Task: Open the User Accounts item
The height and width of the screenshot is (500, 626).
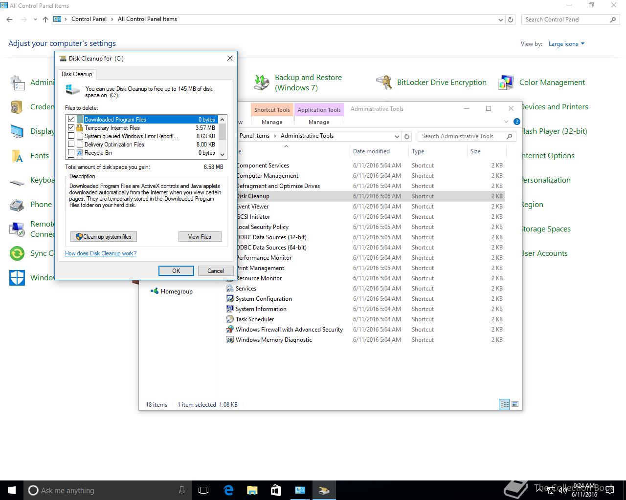Action: (x=544, y=253)
